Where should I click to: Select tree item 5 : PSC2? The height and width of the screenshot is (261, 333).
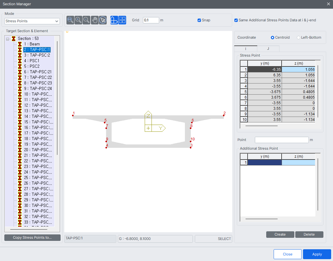pos(32,66)
